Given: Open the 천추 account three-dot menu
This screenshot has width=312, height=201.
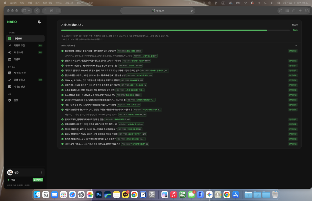Looking at the screenshot, I should pyautogui.click(x=42, y=172).
